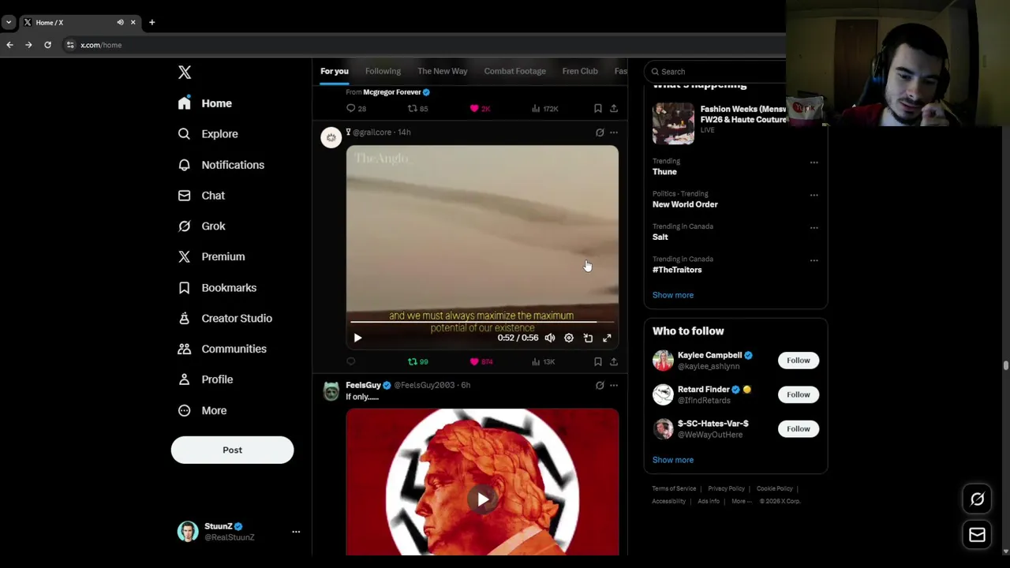1010x568 pixels.
Task: Open Notifications from the sidebar
Action: (221, 165)
